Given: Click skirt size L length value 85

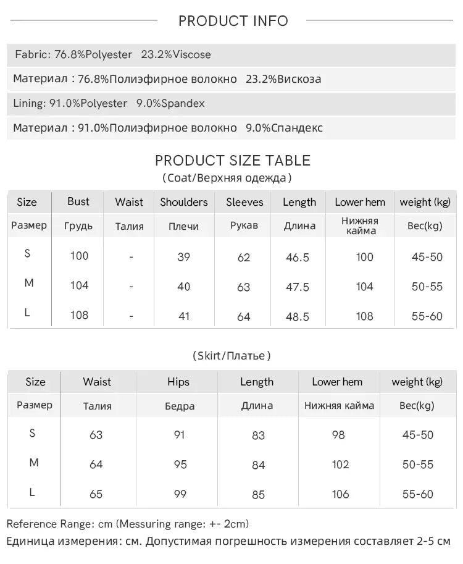Looking at the screenshot, I should [259, 495].
